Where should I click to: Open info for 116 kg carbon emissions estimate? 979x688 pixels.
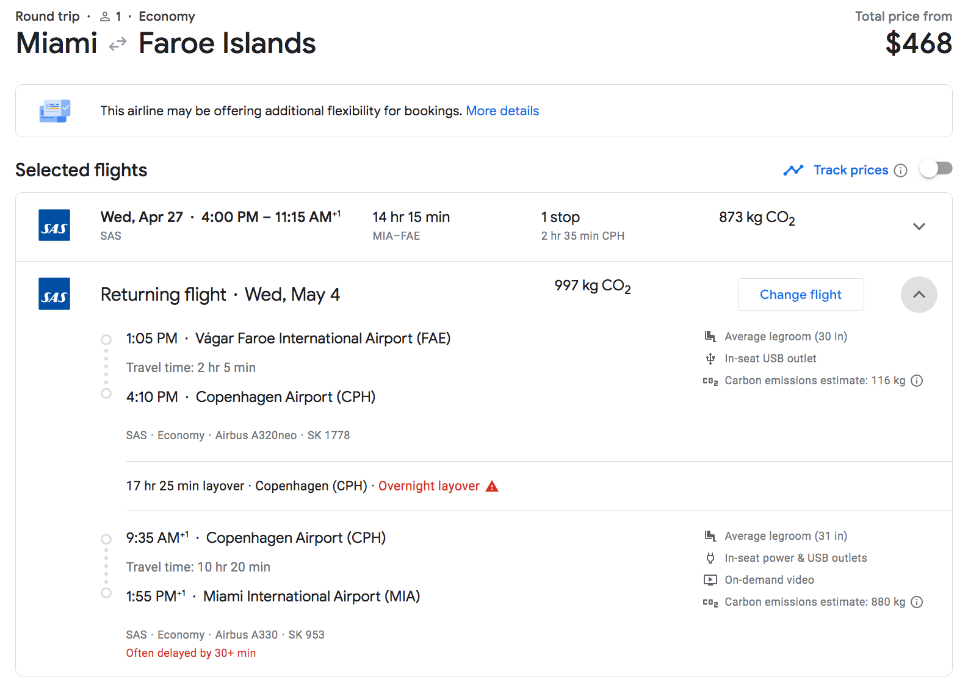click(916, 381)
